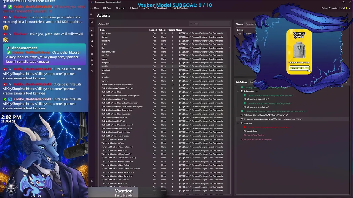Select 'Automation - Windows Notifications' action
This screenshot has width=353, height=198.
point(163,84)
